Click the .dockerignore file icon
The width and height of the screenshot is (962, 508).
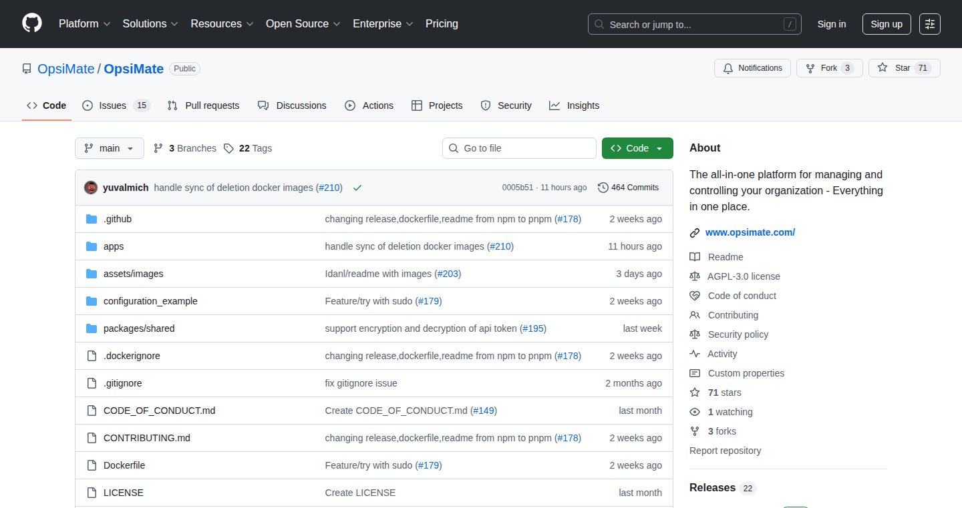(92, 356)
